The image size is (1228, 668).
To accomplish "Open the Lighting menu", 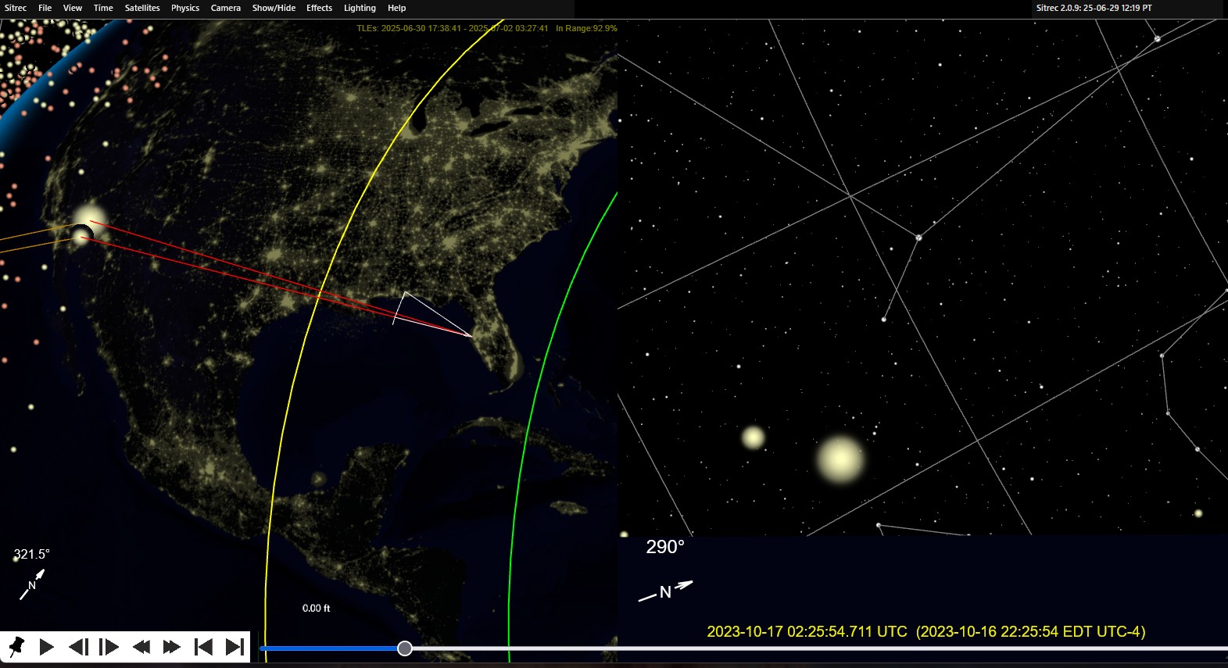I will [360, 8].
